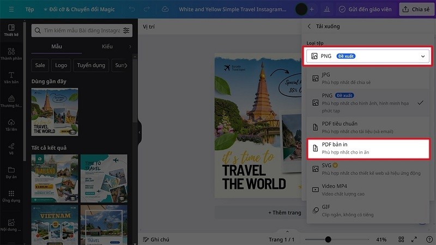The height and width of the screenshot is (245, 436).
Task: Choose PDF tiêu chuẩn option
Action: tap(367, 127)
